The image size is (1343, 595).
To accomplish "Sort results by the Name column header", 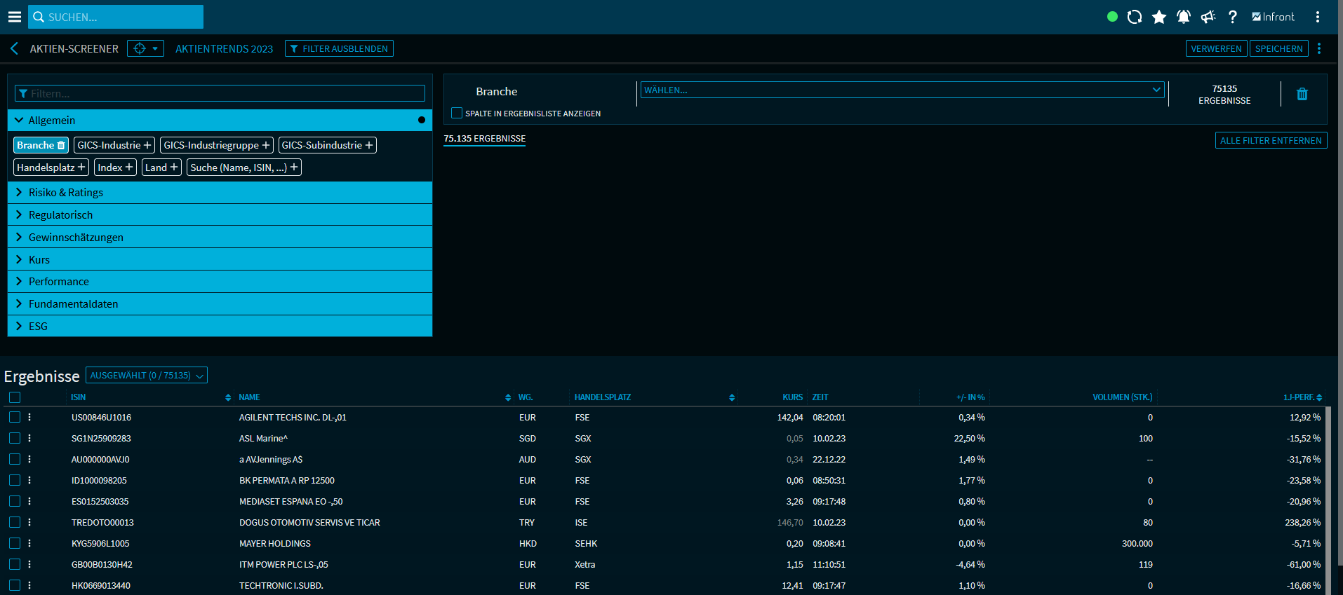I will pos(249,397).
